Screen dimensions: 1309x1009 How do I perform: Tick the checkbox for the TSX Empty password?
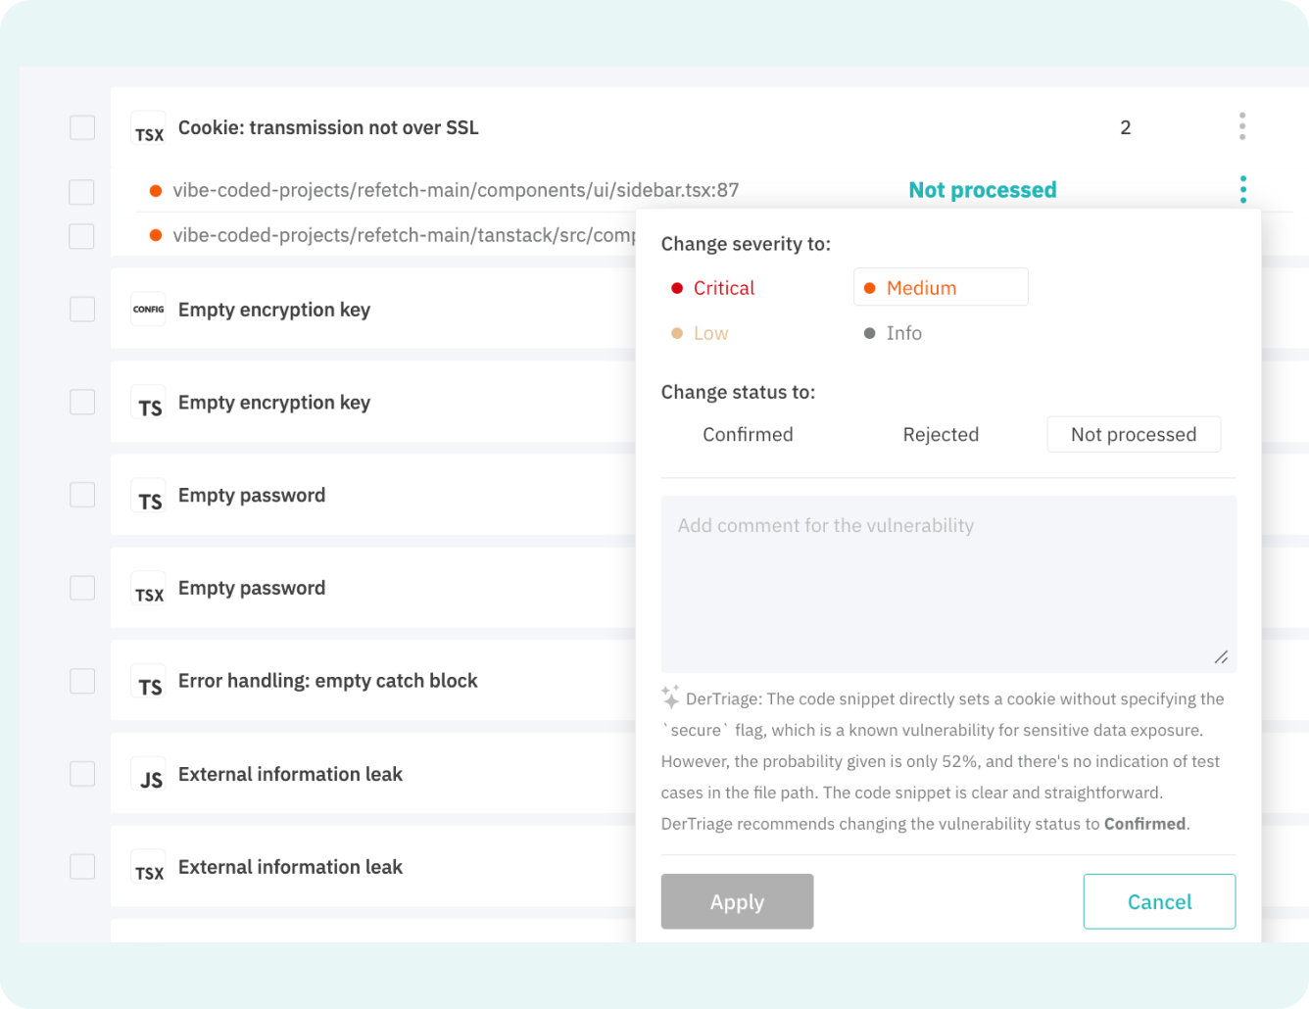[82, 588]
